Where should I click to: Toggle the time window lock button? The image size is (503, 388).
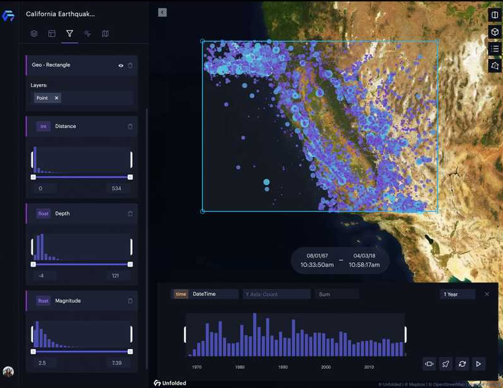tap(429, 364)
